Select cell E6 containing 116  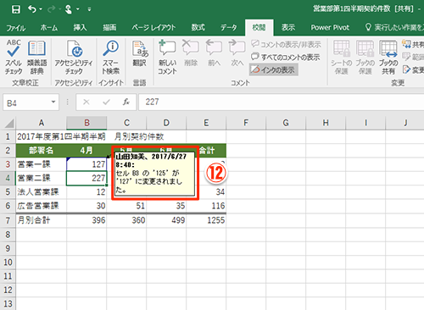pos(206,206)
